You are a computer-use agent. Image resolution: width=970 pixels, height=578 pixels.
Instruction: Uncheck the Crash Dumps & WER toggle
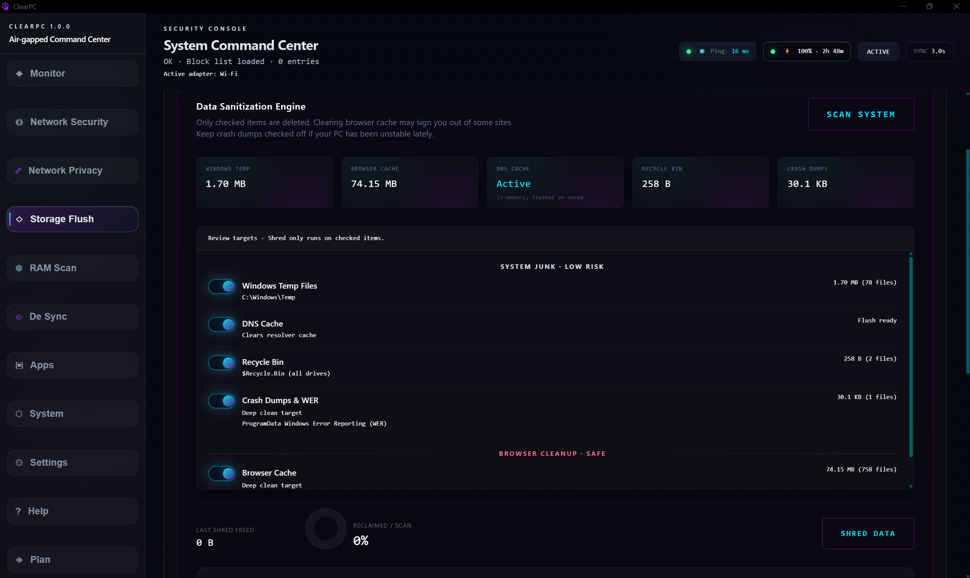coord(221,401)
